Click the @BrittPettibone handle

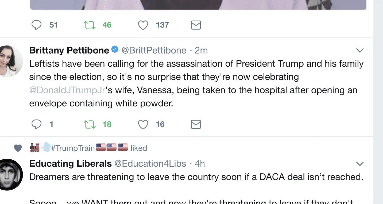coord(154,50)
